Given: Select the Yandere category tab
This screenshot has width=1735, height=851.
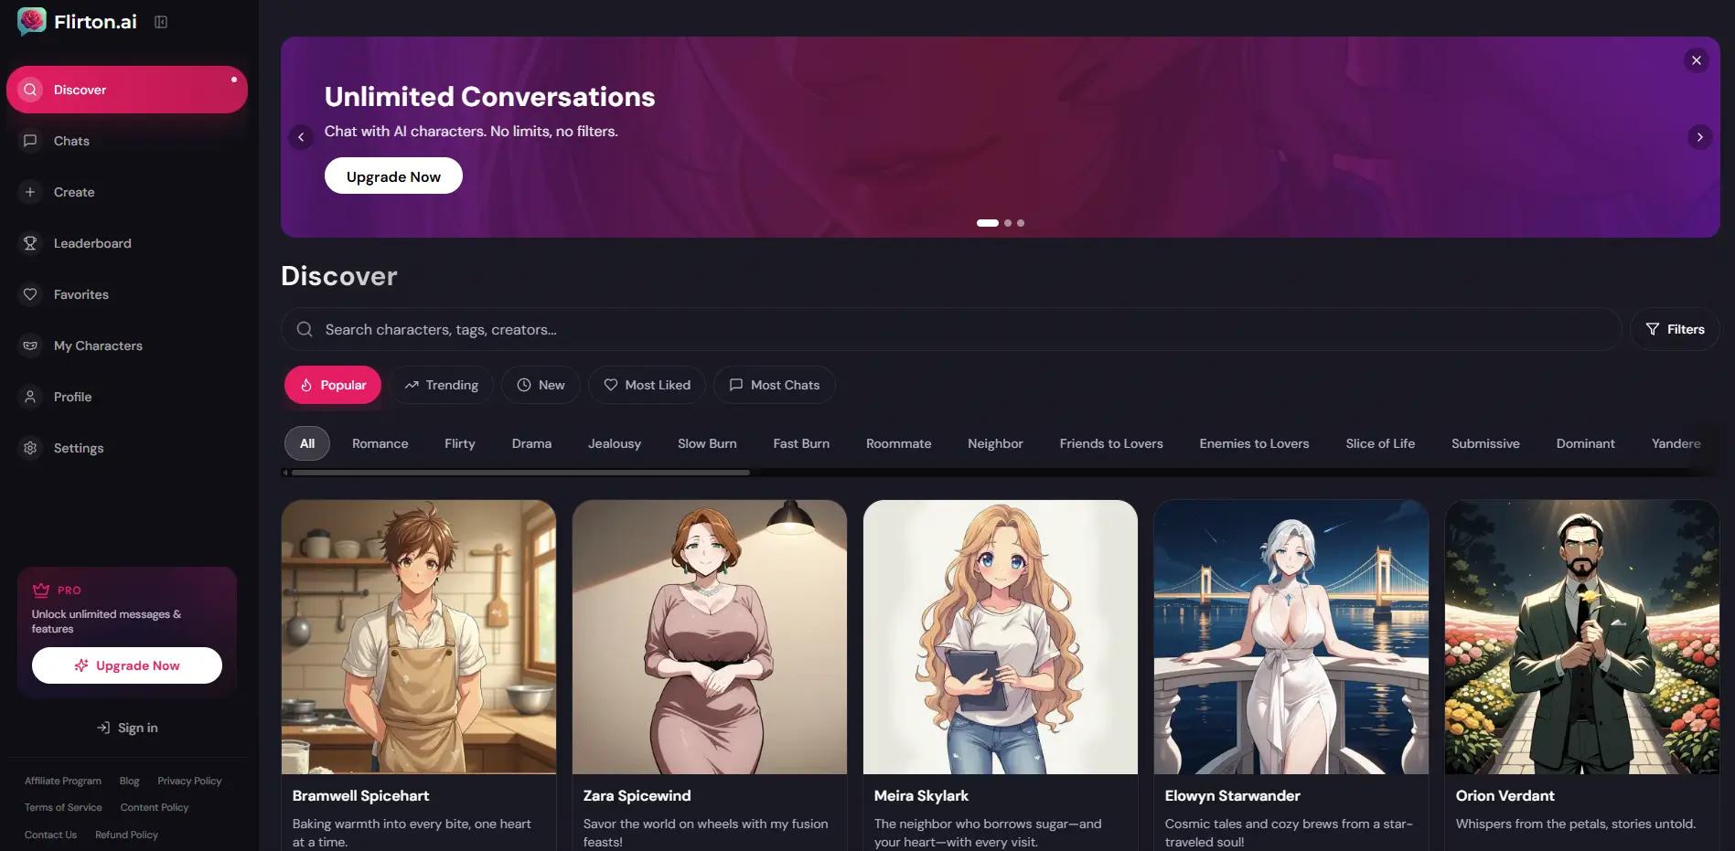Looking at the screenshot, I should (x=1676, y=443).
